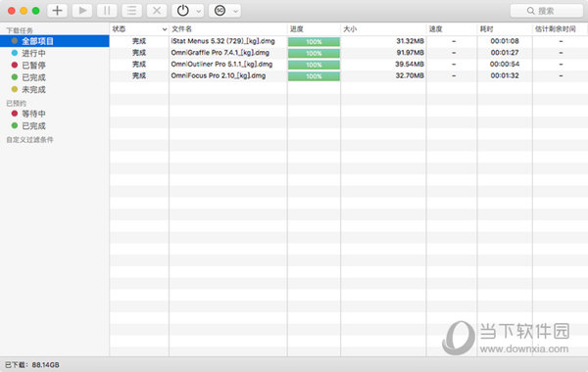Click elapsed time 00:01:27
Image resolution: width=588 pixels, height=372 pixels.
505,53
